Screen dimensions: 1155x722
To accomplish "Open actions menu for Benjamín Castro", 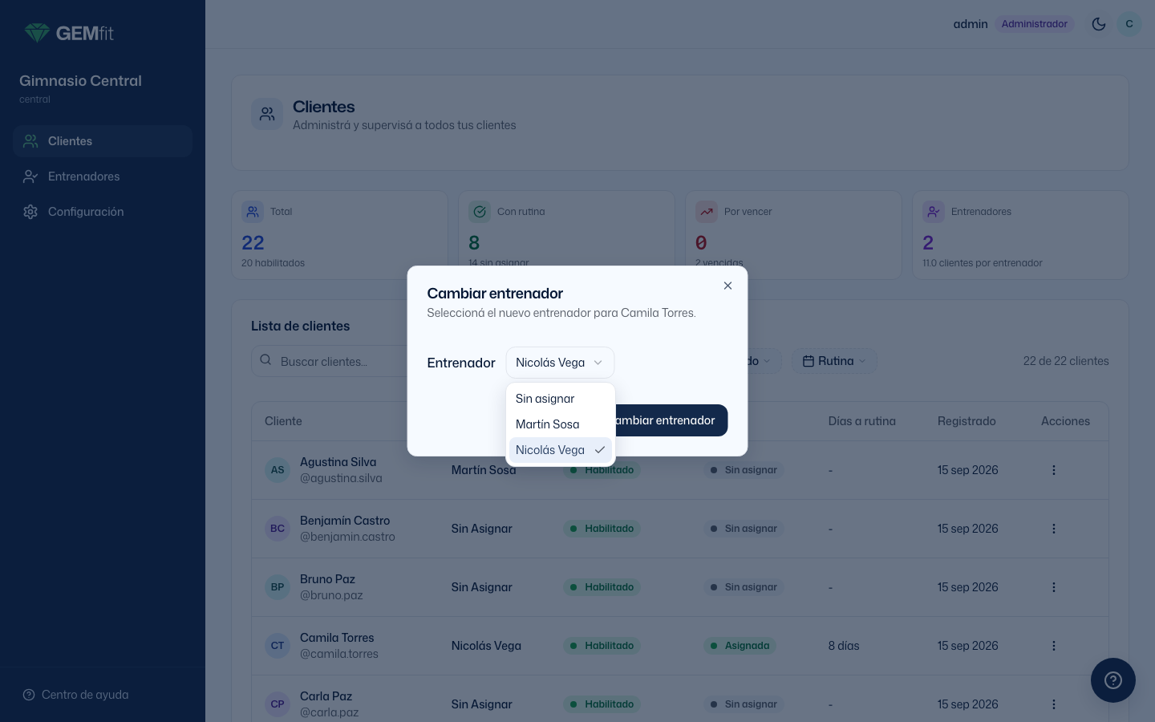I will pyautogui.click(x=1054, y=529).
